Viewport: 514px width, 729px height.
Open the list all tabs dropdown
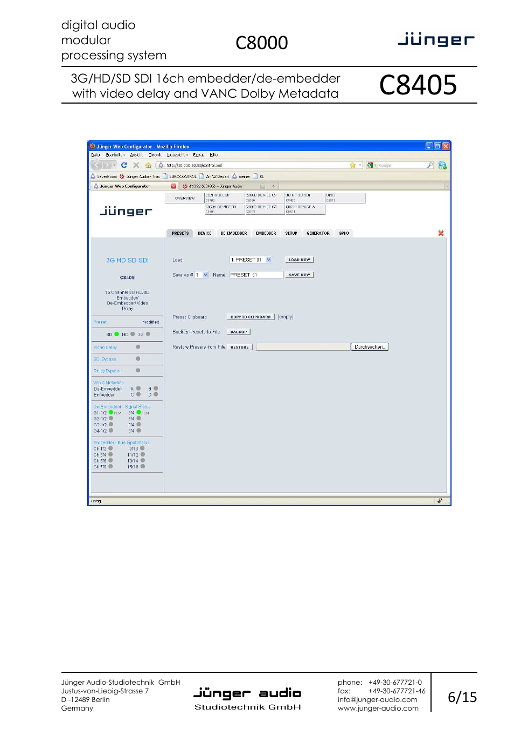[x=447, y=186]
